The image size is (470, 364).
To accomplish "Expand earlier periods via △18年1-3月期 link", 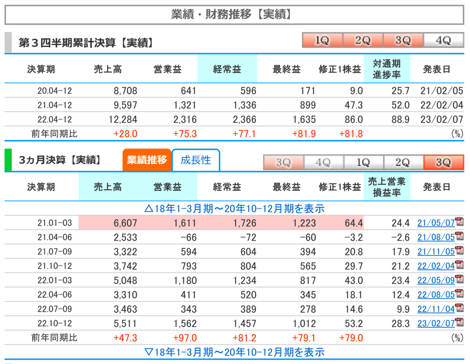I will 234,209.
